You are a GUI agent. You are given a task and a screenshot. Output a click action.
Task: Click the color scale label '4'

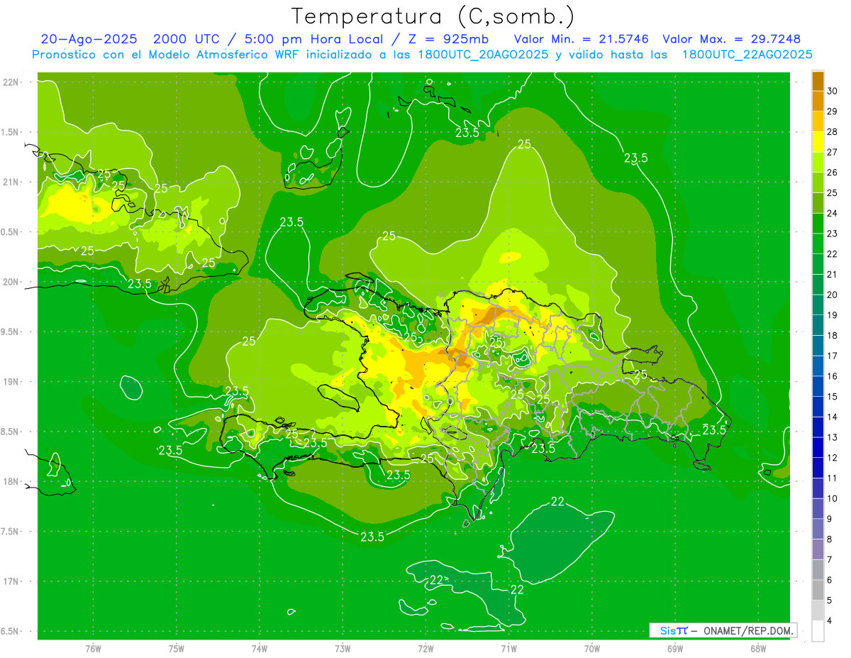coord(830,620)
